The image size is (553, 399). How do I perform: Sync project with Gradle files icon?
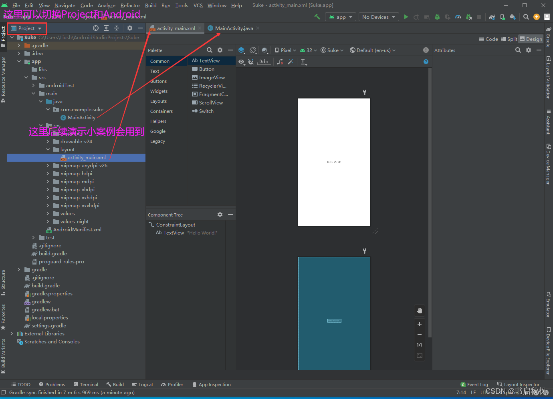tap(492, 17)
